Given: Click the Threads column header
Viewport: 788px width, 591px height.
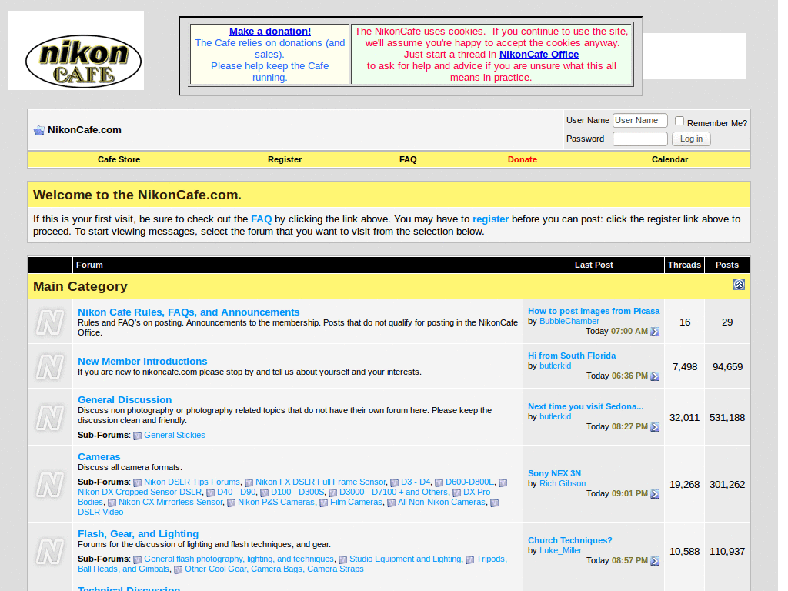Looking at the screenshot, I should coord(684,265).
